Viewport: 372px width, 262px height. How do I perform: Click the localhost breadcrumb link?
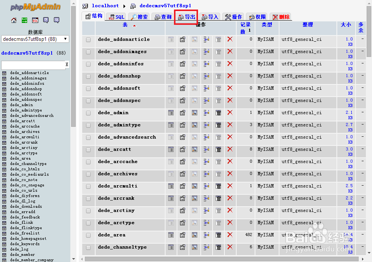tap(105, 6)
